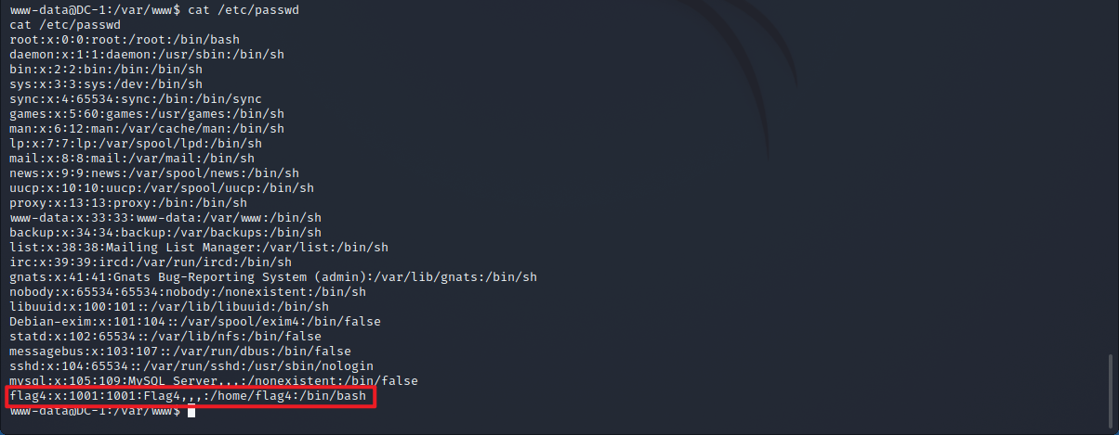The image size is (1119, 435).
Task: Click the list Mailing List Manager line
Action: [x=199, y=248]
